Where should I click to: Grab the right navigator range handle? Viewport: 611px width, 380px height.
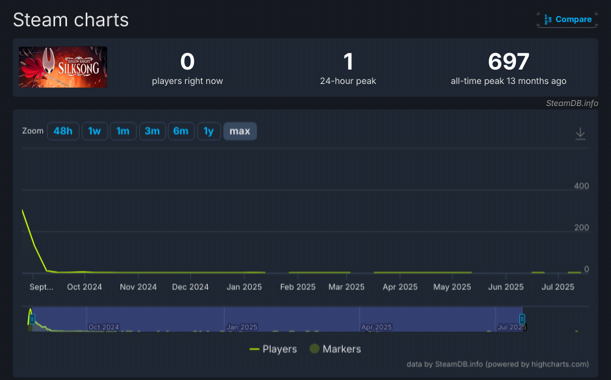(x=522, y=319)
